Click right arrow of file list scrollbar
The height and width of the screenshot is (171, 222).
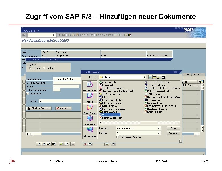coord(178,123)
